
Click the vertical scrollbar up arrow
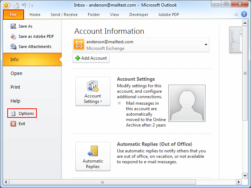[245, 23]
